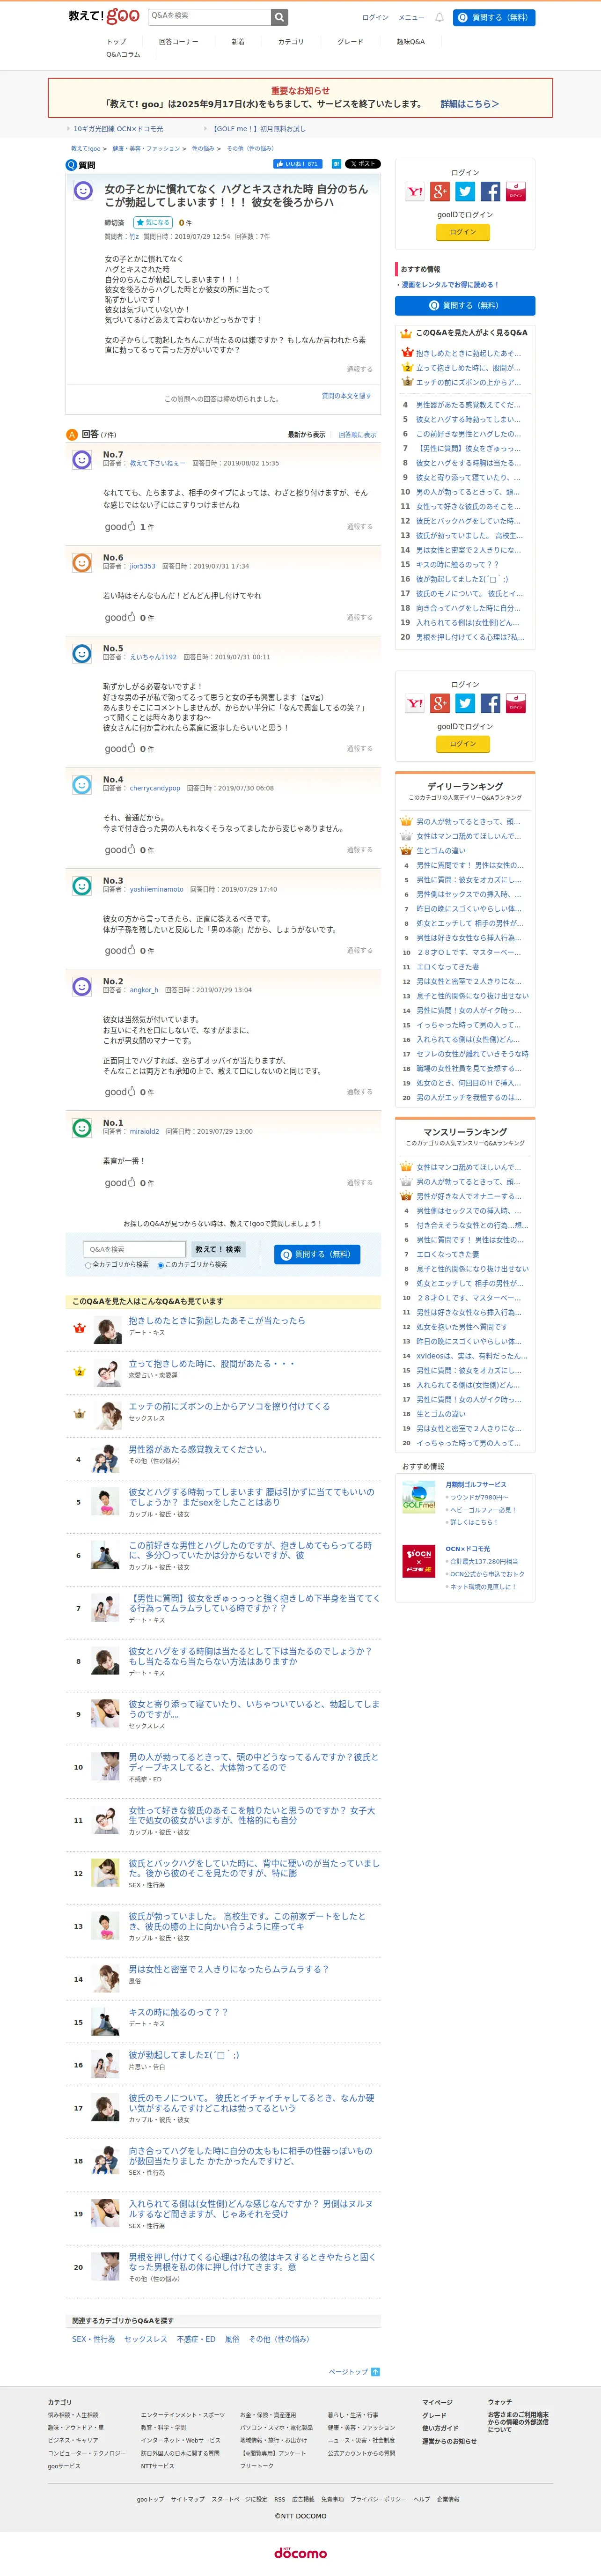The image size is (601, 2576).
Task: Click the 教えて!検索 button
Action: click(x=218, y=1249)
